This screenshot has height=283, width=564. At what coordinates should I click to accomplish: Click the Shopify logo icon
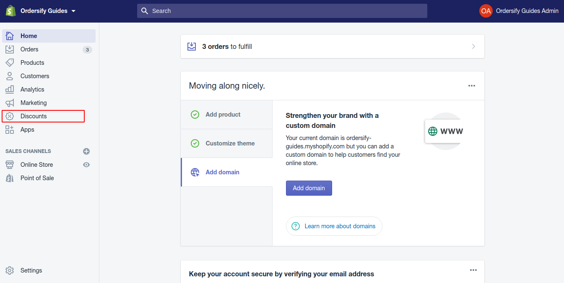(x=10, y=11)
